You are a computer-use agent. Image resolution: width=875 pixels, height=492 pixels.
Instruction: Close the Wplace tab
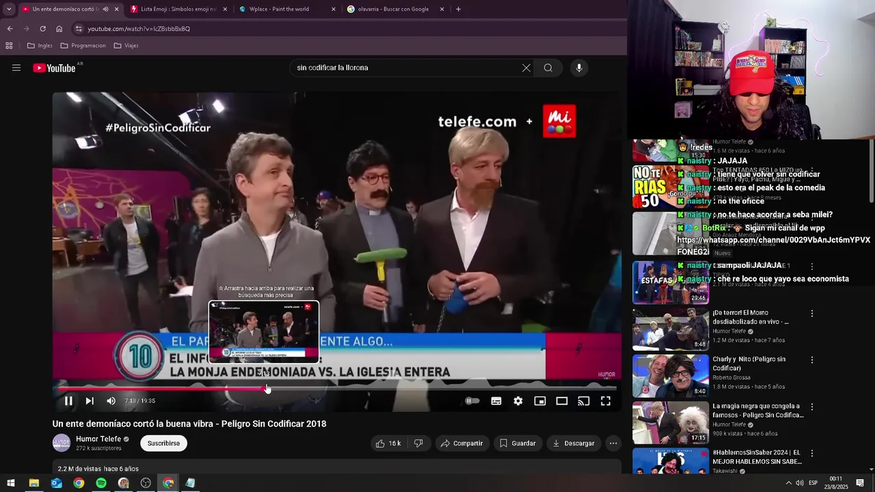point(334,9)
